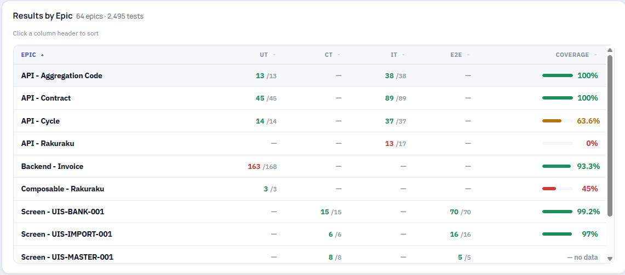Click the 'no data' coverage cell
This screenshot has height=275, width=625.
[x=583, y=257]
